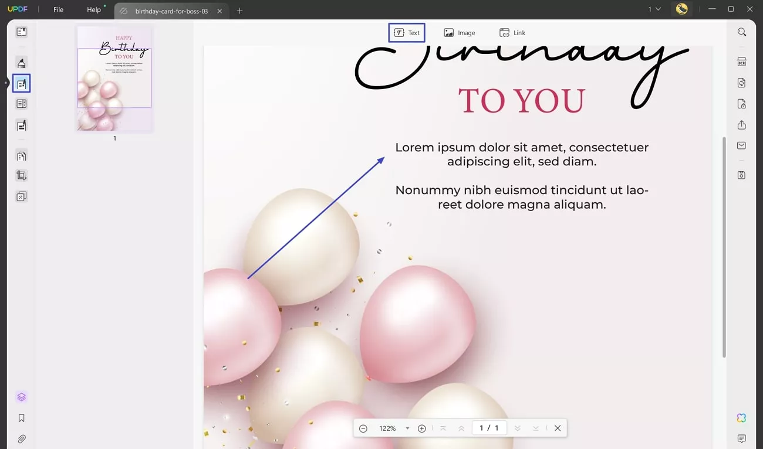Expand the zoom percentage dropdown

(407, 428)
